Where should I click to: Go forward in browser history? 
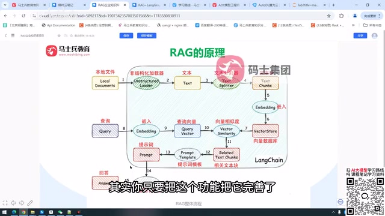(14, 16)
